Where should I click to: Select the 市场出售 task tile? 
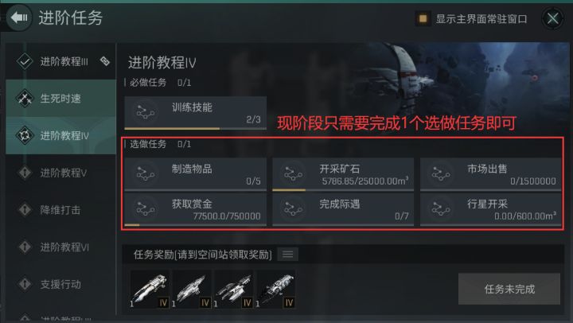click(490, 175)
